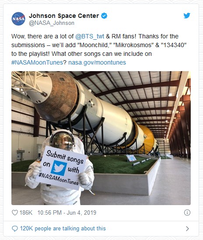This screenshot has width=203, height=240.
Task: Open the @BTS_twt mention
Action: [90, 36]
